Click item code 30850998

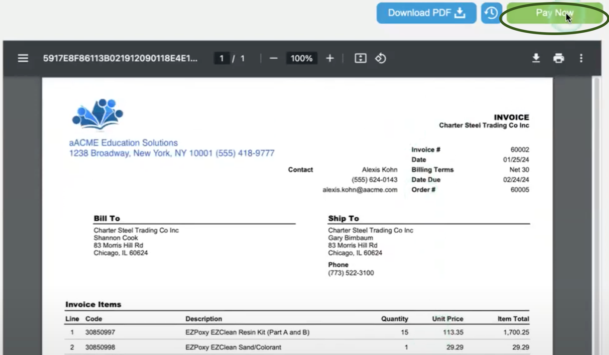pos(100,347)
